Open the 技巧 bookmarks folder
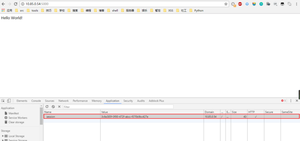 pos(46,10)
